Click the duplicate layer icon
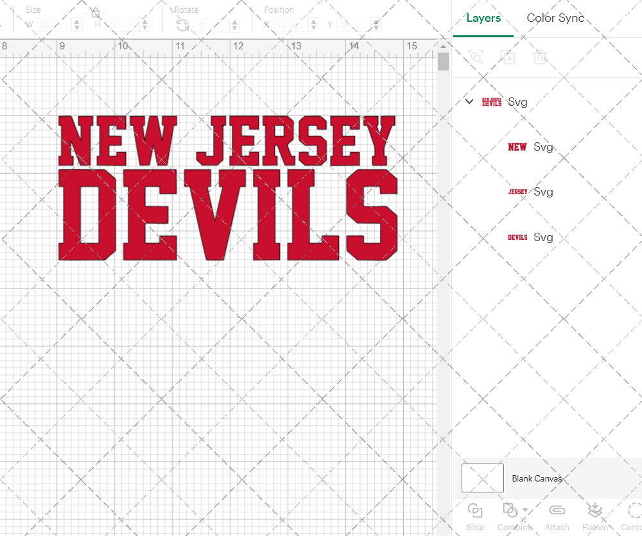The width and height of the screenshot is (642, 536). coord(508,57)
